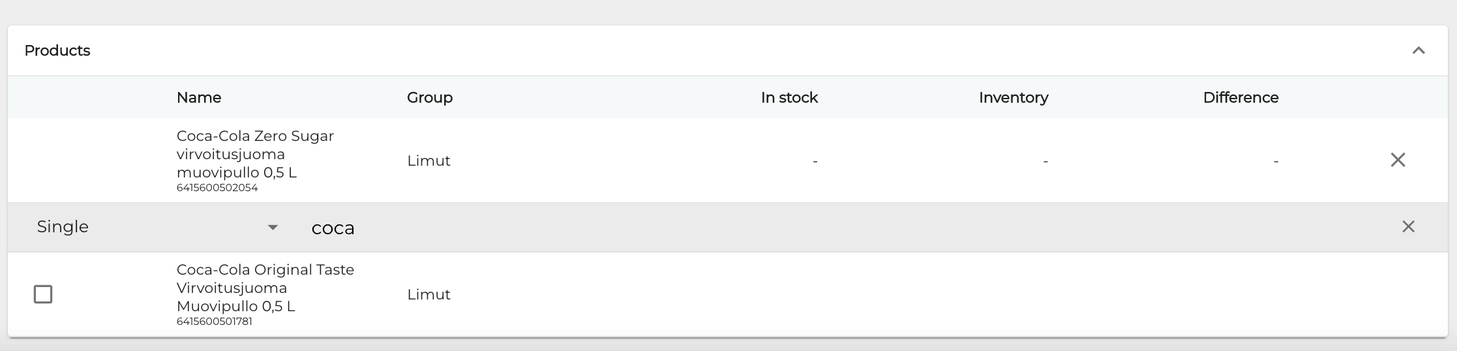Screen dimensions: 1457x351
Task: Click the Inventory value for Zero Sugar
Action: pos(1045,160)
